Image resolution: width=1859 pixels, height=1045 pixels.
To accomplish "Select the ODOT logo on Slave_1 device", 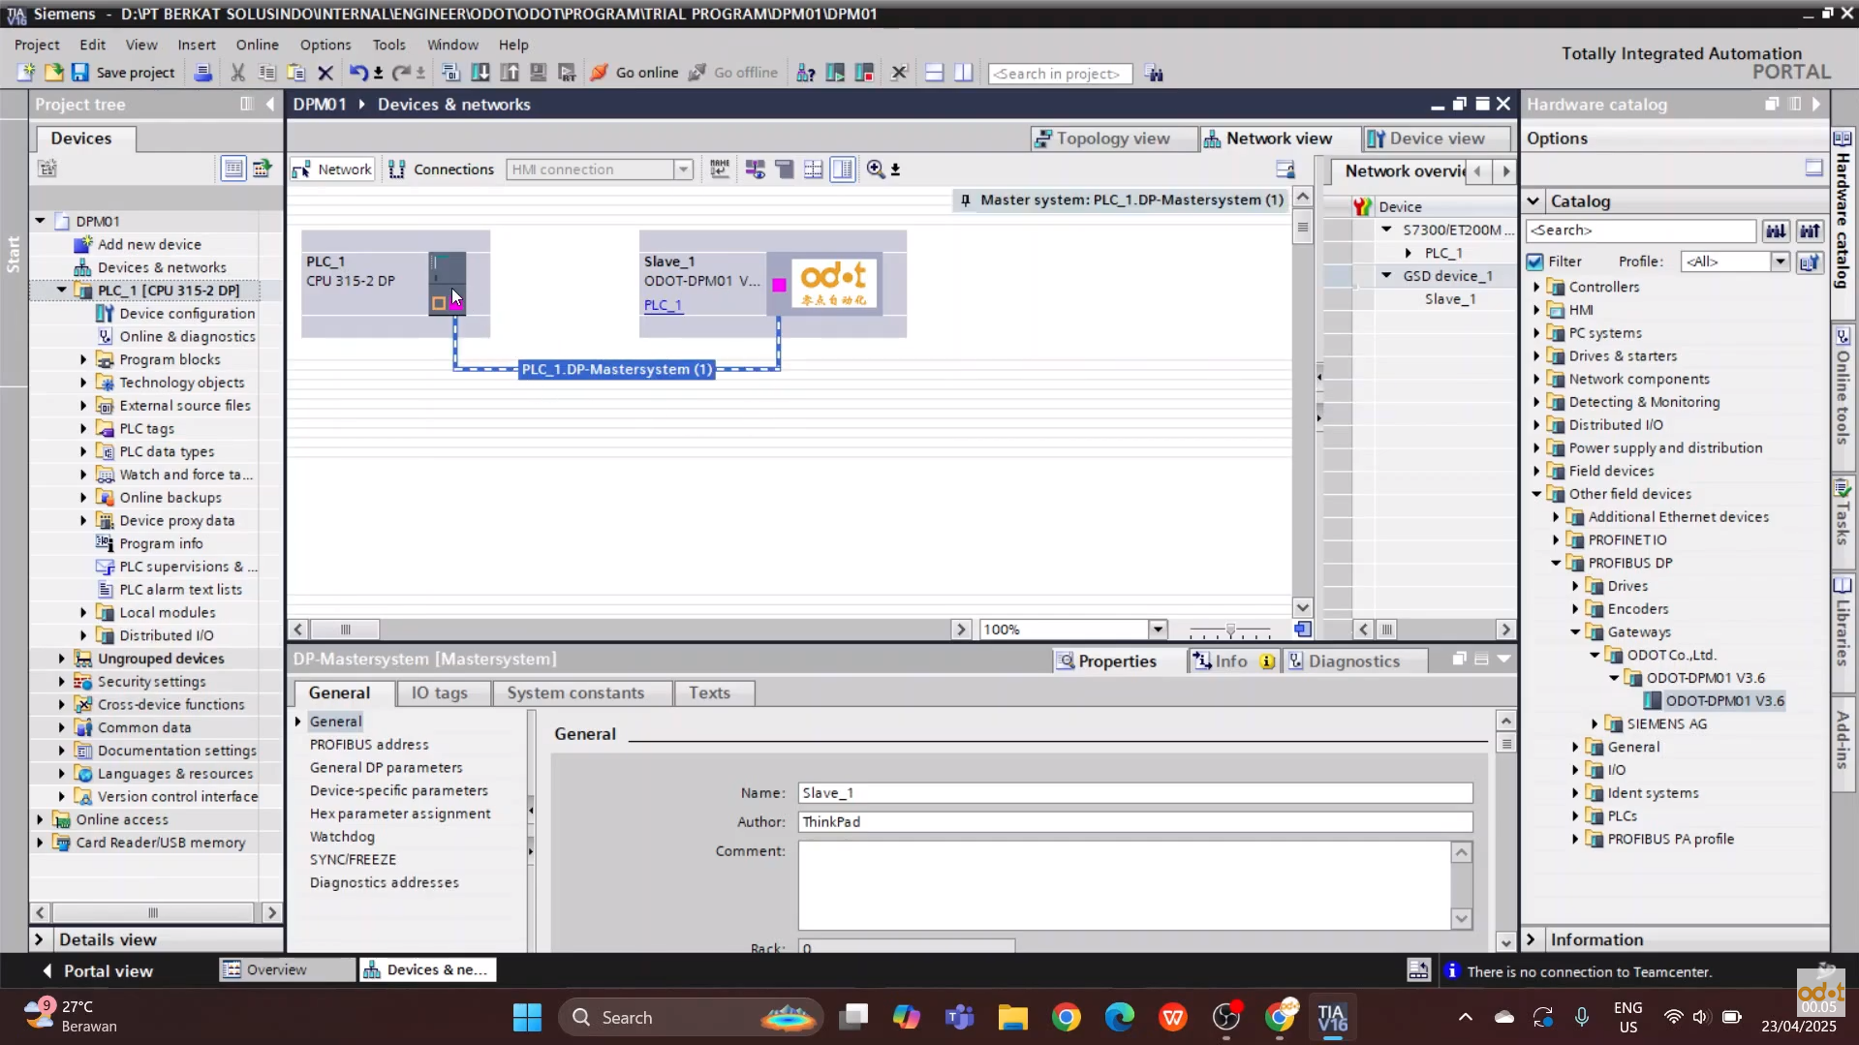I will pyautogui.click(x=834, y=284).
